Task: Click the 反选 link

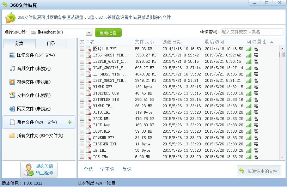Action: point(127,169)
